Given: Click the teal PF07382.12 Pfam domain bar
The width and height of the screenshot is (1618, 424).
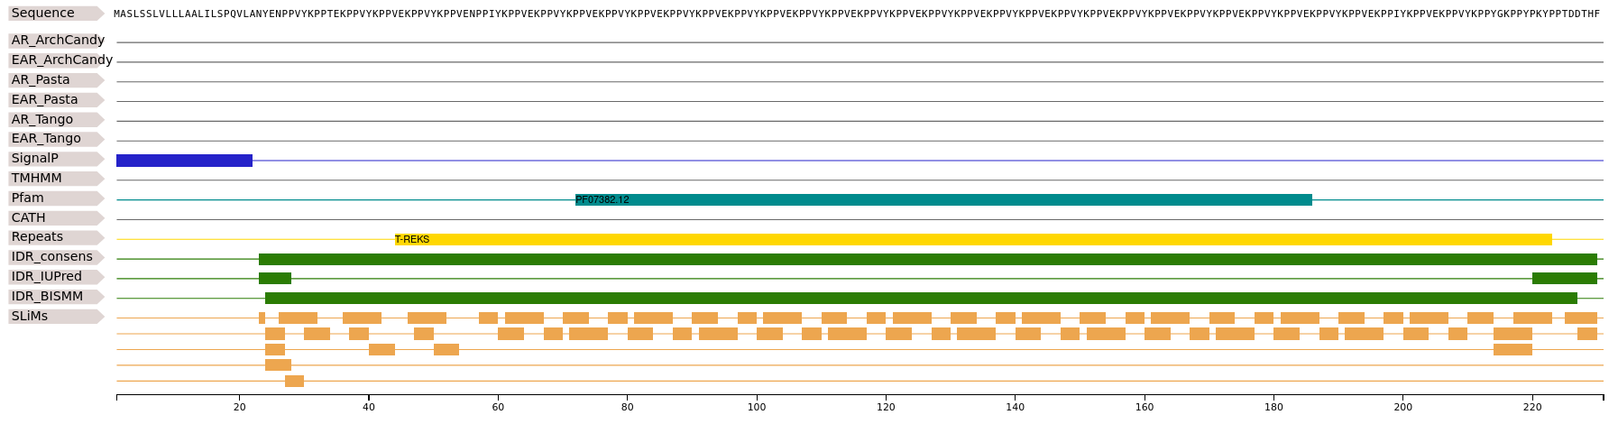Looking at the screenshot, I should 943,199.
